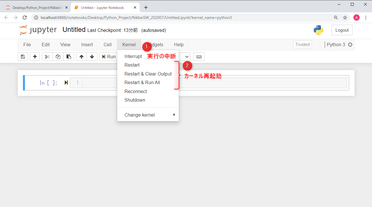The image size is (372, 207).
Task: Choose Restart & Clear Output
Action: pyautogui.click(x=148, y=74)
